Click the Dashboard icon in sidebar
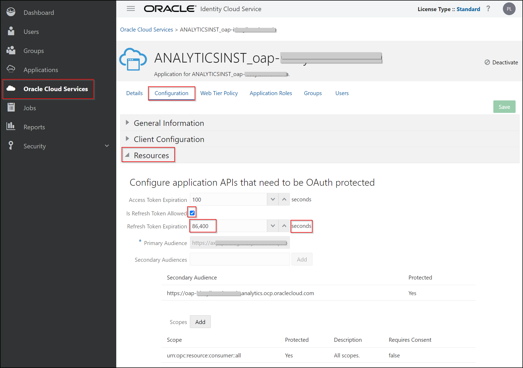This screenshot has width=523, height=368. [11, 12]
